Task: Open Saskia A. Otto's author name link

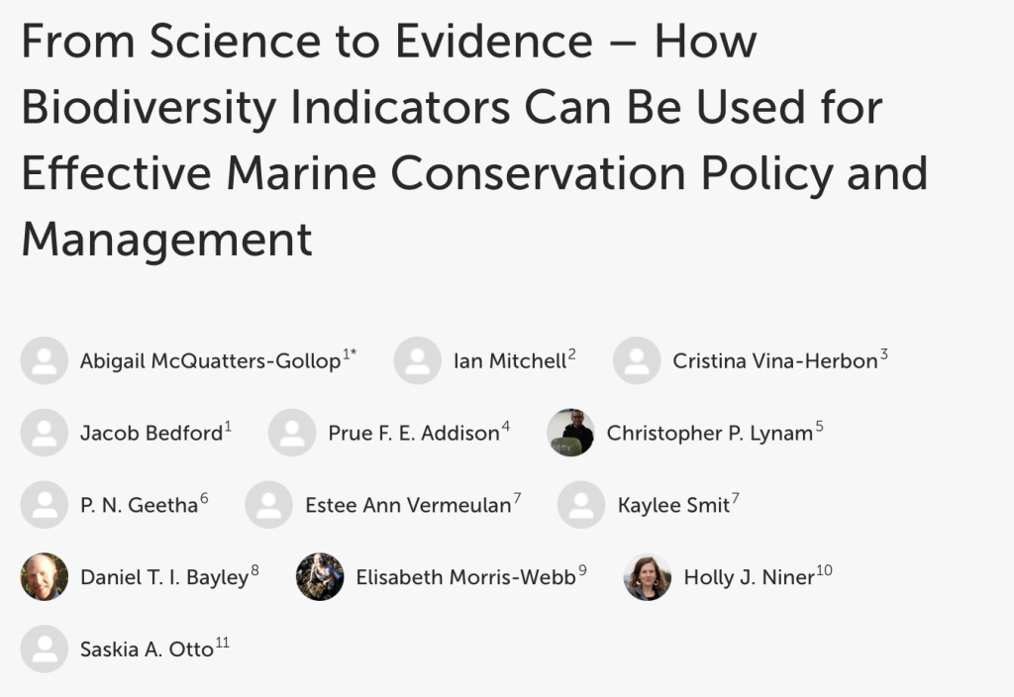Action: (x=147, y=648)
